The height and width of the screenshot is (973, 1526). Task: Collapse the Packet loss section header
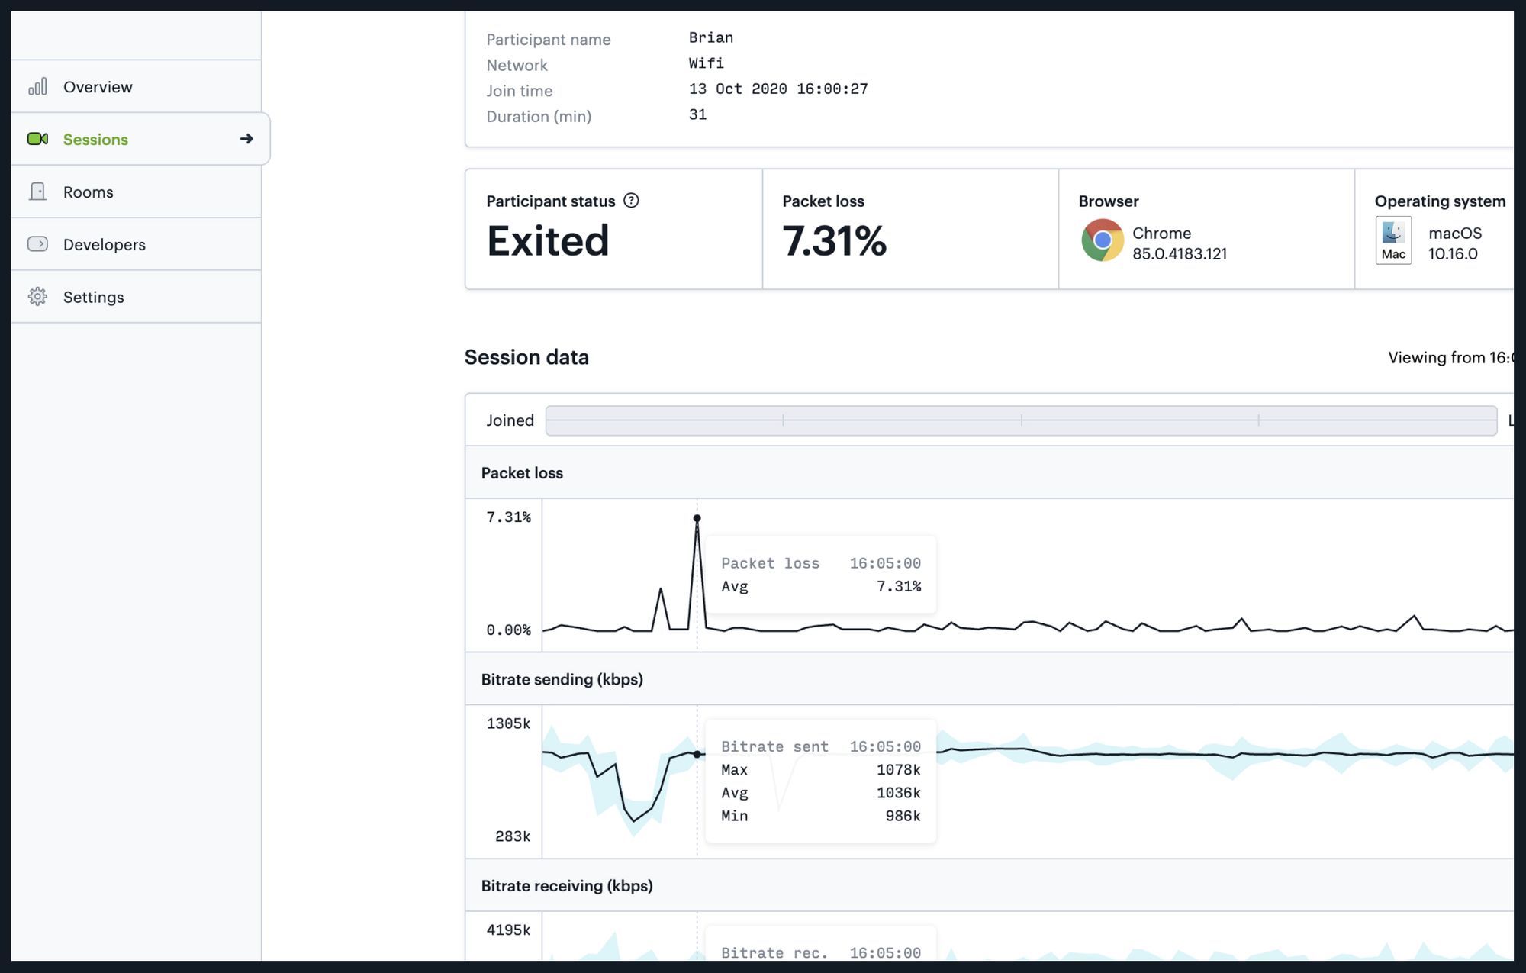click(x=522, y=473)
